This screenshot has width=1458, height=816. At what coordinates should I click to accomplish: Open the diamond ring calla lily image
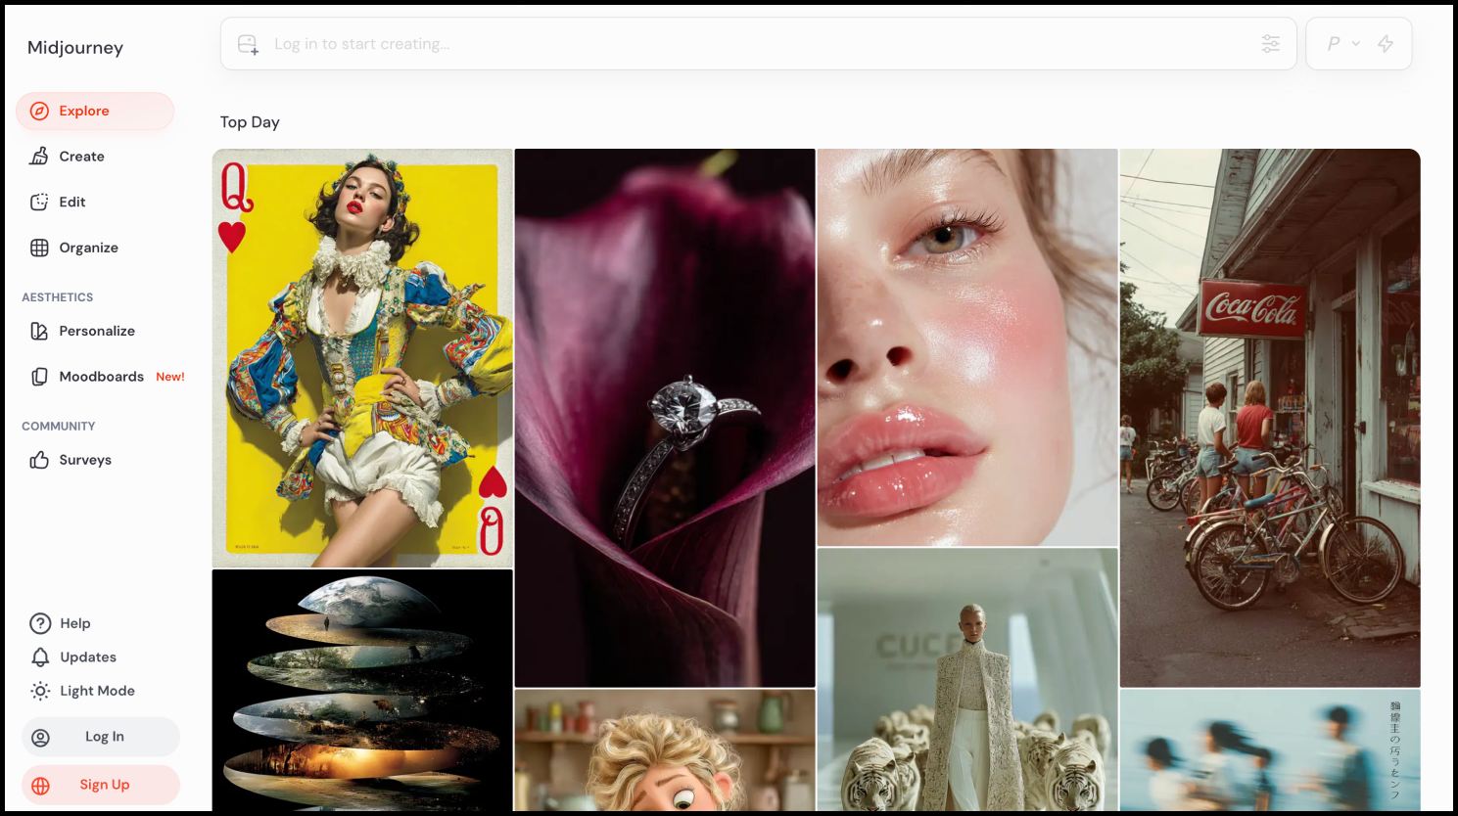coord(665,418)
